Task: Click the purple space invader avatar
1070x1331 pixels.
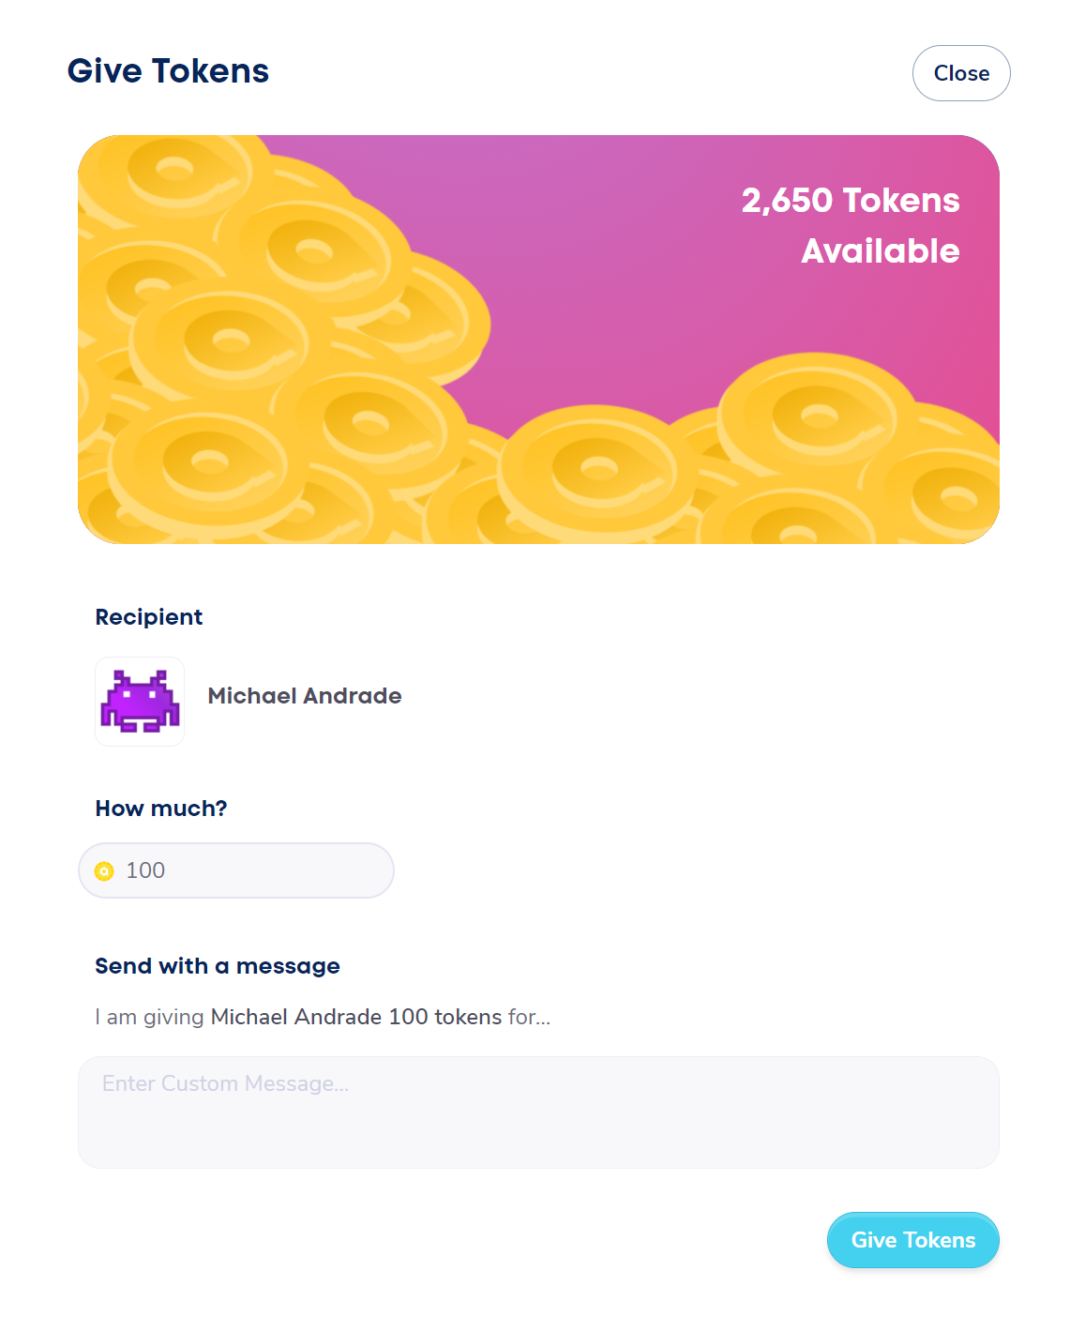Action: point(140,702)
